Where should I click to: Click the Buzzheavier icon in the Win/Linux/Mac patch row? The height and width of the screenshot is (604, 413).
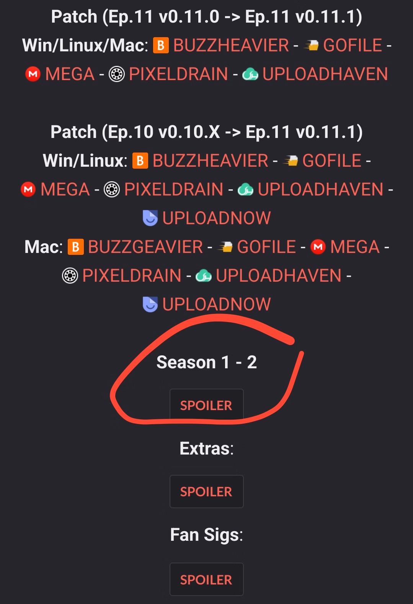tap(161, 46)
